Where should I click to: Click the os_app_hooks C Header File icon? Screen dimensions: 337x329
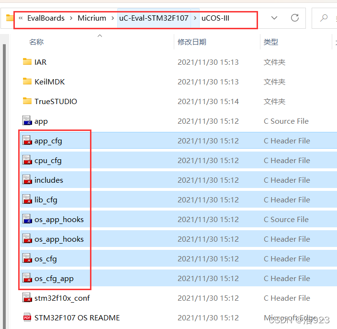pyautogui.click(x=27, y=238)
